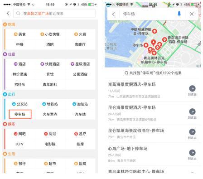Select 快捷酒店 category

click(50, 64)
